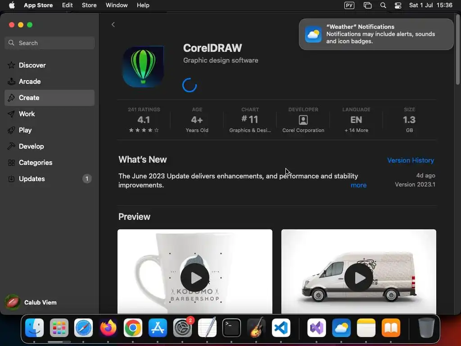Click the vertical scrollbar thumb
Screen dimensions: 461x346
click(457, 49)
